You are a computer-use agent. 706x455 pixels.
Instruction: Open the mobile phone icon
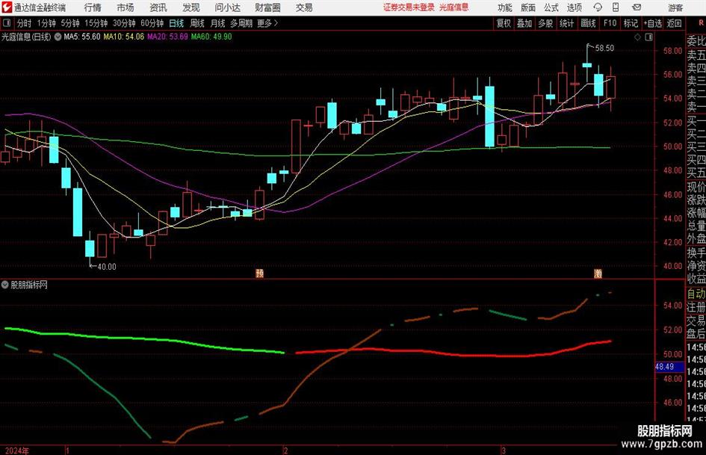[x=616, y=7]
